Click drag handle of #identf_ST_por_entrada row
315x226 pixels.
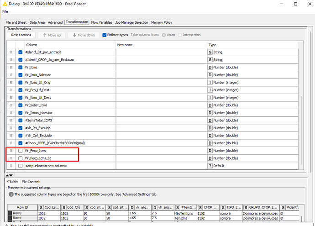tap(11, 52)
